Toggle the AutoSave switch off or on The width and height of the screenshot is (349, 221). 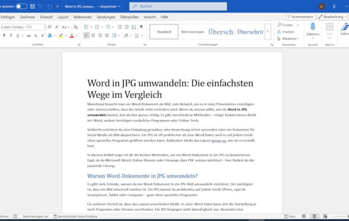point(22,6)
